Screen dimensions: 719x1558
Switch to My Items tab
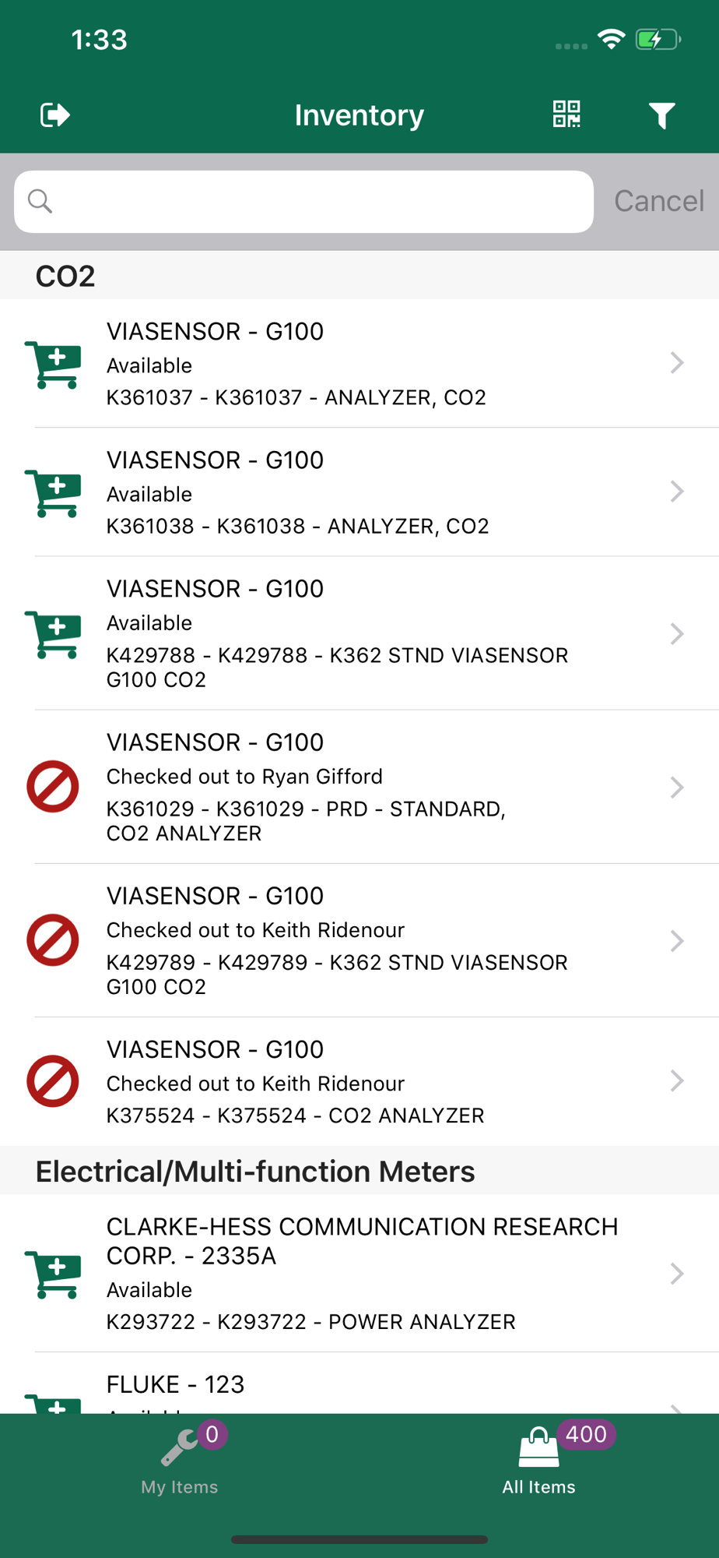coord(180,1461)
